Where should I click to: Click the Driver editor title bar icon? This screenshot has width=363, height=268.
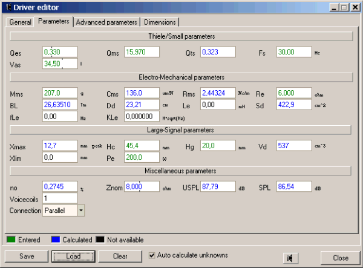point(7,7)
